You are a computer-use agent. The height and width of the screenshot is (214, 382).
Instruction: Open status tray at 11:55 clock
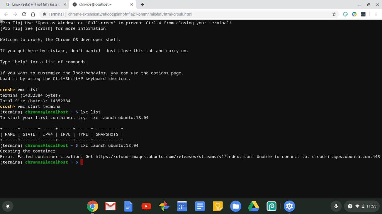tap(371, 206)
